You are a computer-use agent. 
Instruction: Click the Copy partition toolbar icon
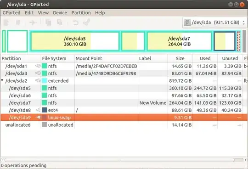coord(48,23)
